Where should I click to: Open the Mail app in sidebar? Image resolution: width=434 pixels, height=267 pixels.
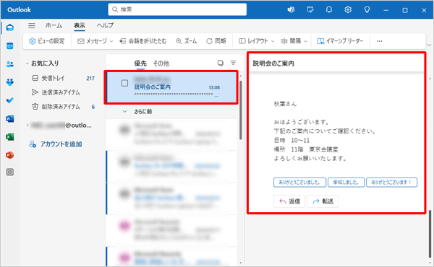tap(10, 27)
